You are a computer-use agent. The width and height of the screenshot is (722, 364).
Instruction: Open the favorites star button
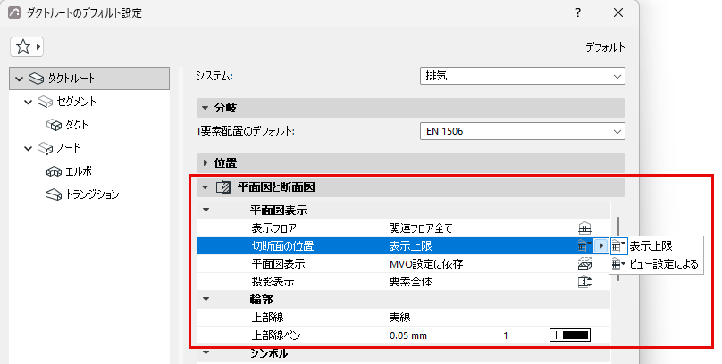pyautogui.click(x=26, y=46)
